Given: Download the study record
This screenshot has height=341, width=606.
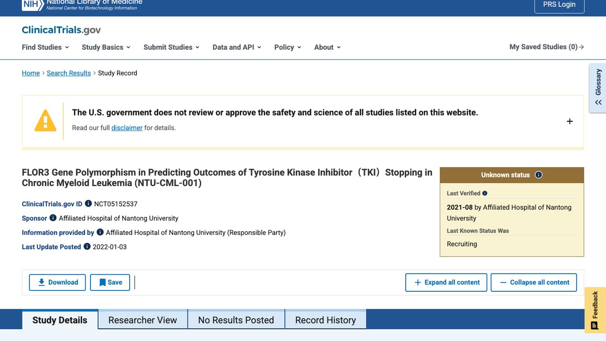Looking at the screenshot, I should [57, 282].
